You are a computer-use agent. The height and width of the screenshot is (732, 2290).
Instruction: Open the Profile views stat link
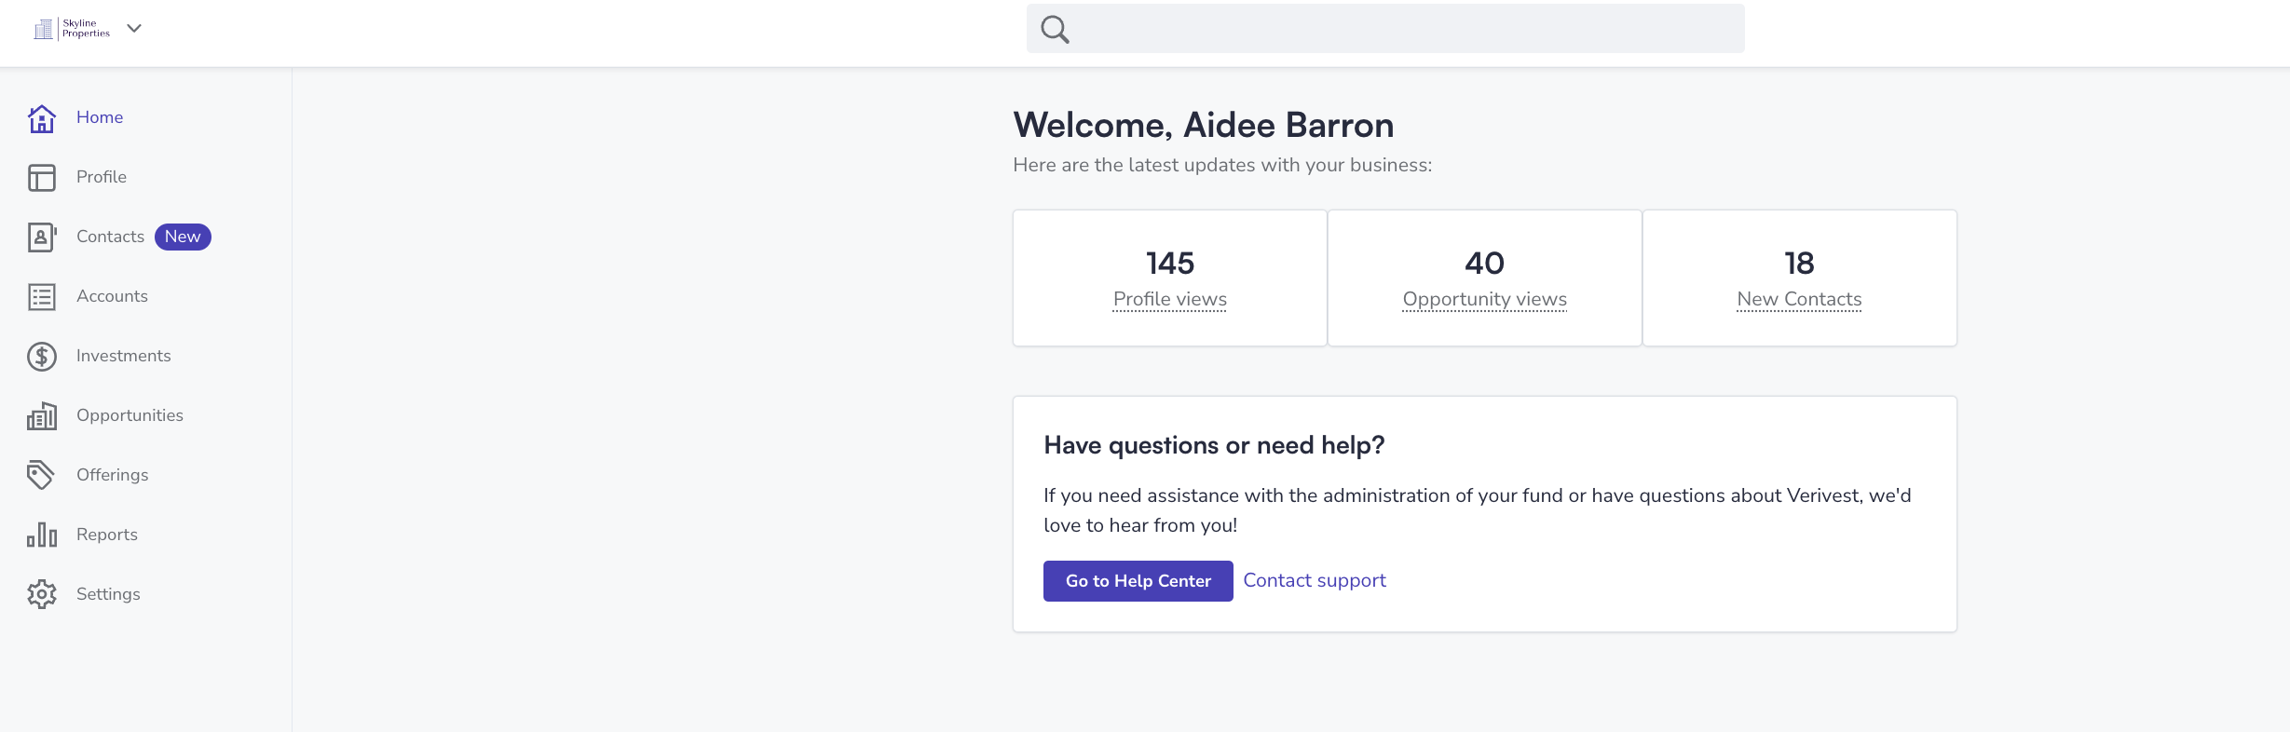pyautogui.click(x=1170, y=299)
